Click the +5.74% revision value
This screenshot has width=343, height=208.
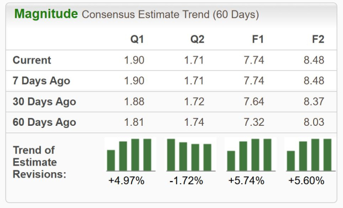coord(246,181)
